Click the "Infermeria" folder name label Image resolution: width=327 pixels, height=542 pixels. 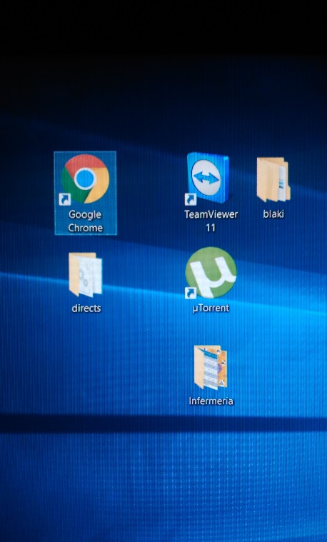211,401
